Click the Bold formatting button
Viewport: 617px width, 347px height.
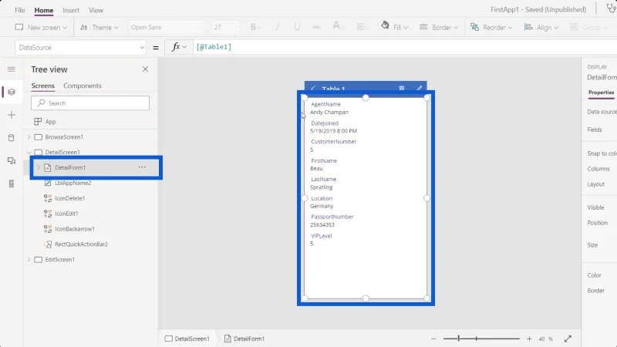click(254, 27)
